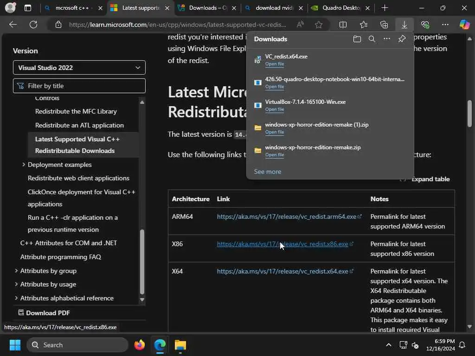475x356 pixels.
Task: Search downloads with magnifier icon
Action: 372,39
